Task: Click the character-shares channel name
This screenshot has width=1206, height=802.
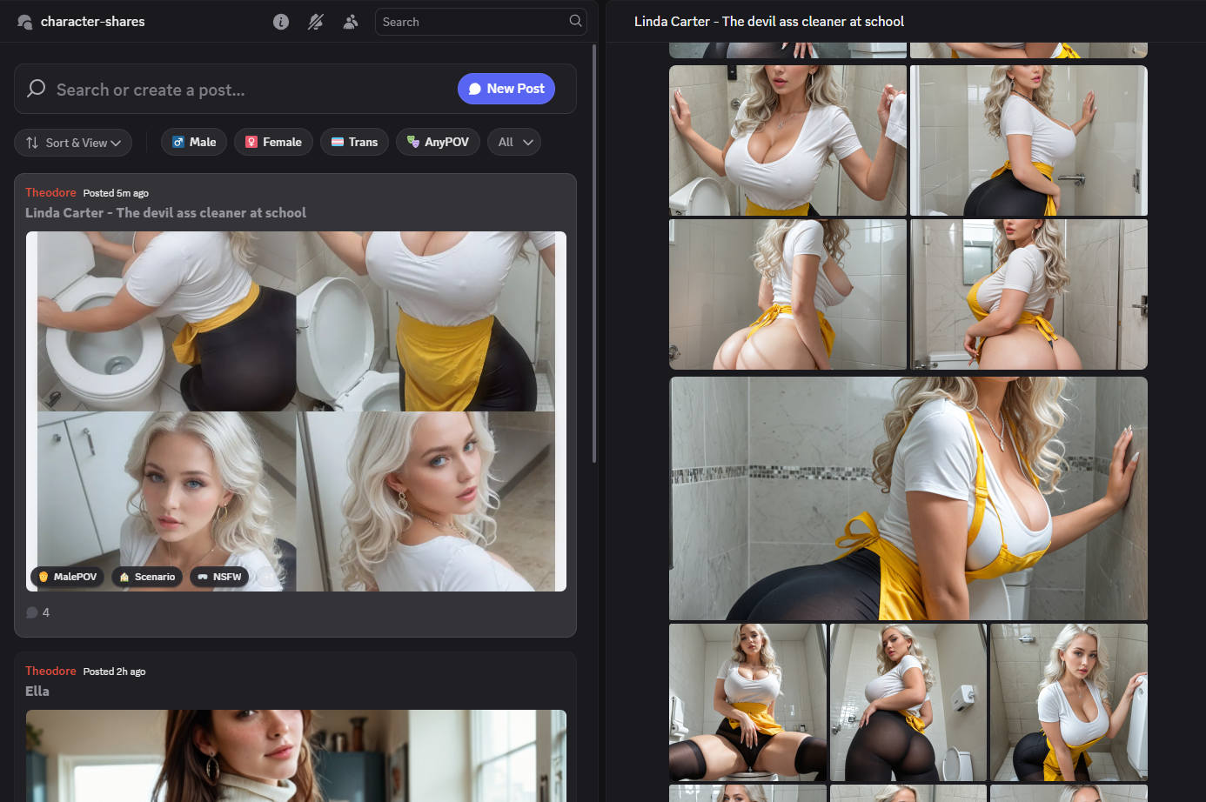Action: [x=93, y=22]
